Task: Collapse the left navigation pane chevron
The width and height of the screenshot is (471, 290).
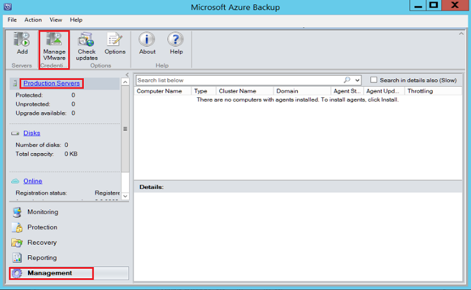Action: (x=127, y=75)
